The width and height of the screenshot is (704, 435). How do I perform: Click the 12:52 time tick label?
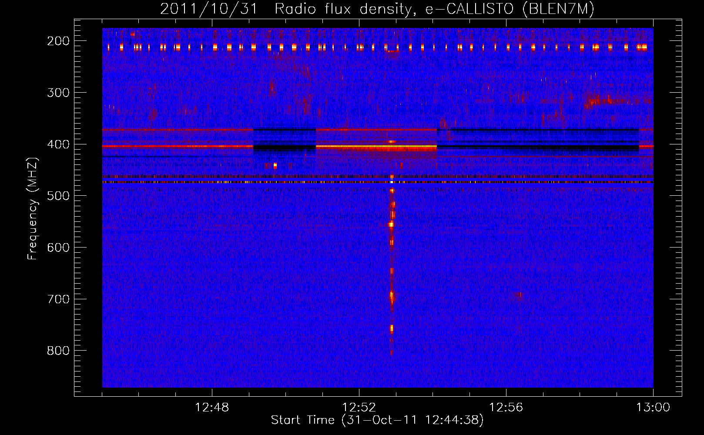pos(359,408)
